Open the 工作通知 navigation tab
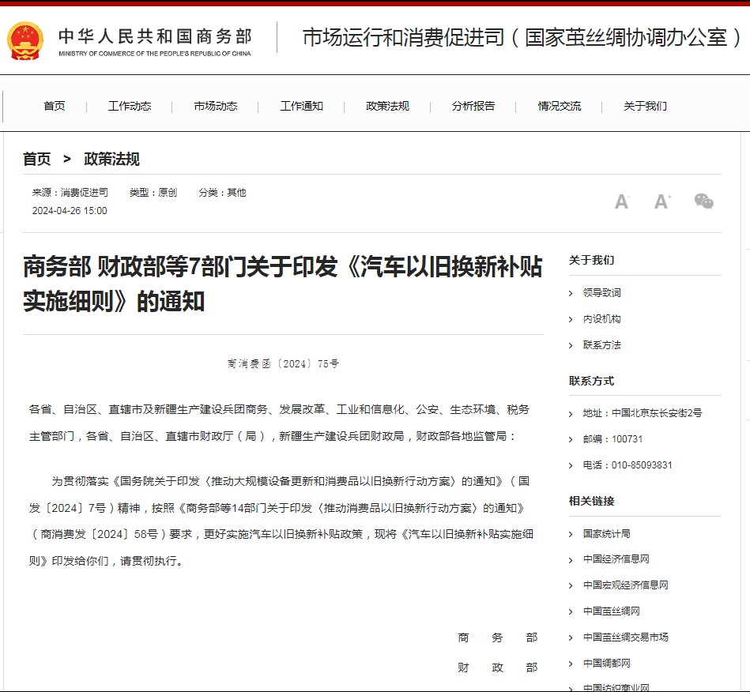Screen dimensions: 750x692 coord(302,106)
